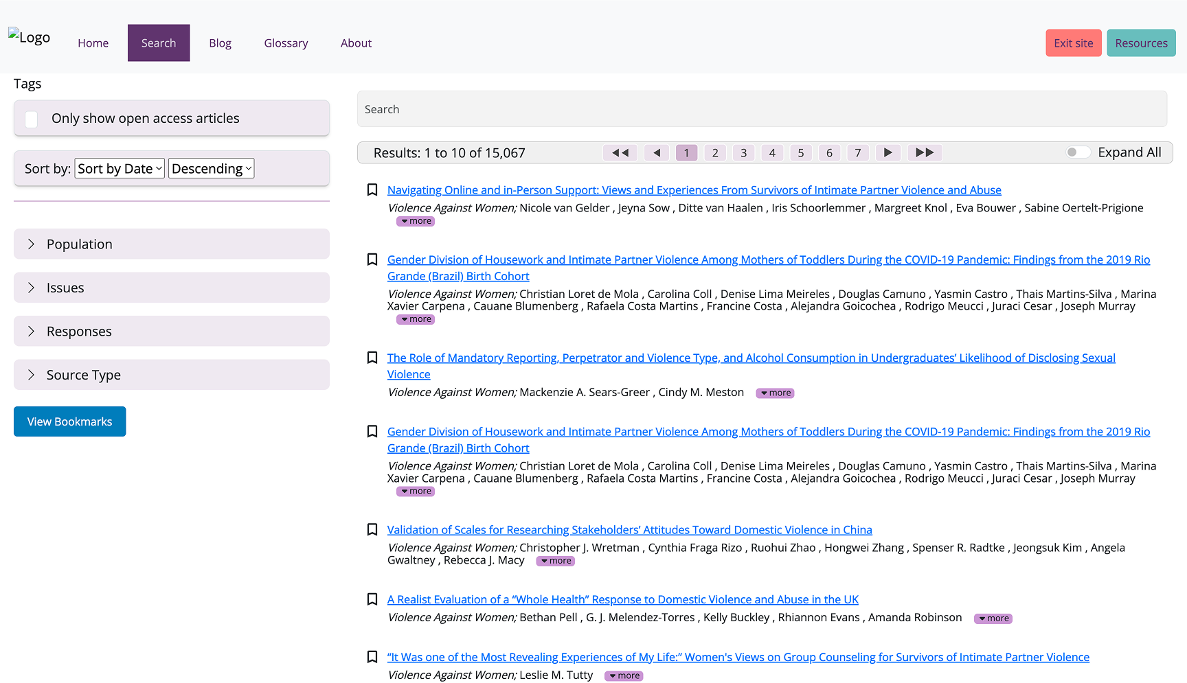Viewport: 1187px width, 683px height.
Task: Go to results page 6
Action: [829, 152]
